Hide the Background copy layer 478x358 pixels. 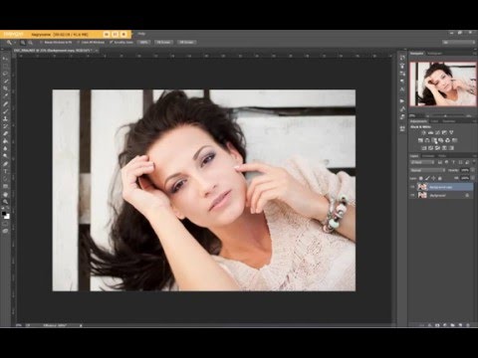pos(412,187)
